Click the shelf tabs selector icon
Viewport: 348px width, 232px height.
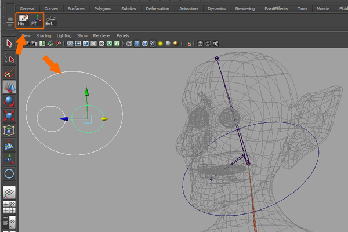pyautogui.click(x=10, y=19)
